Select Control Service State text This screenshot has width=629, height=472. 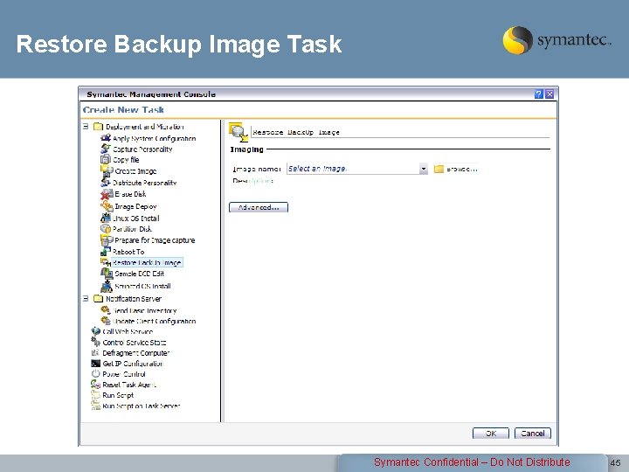click(135, 343)
